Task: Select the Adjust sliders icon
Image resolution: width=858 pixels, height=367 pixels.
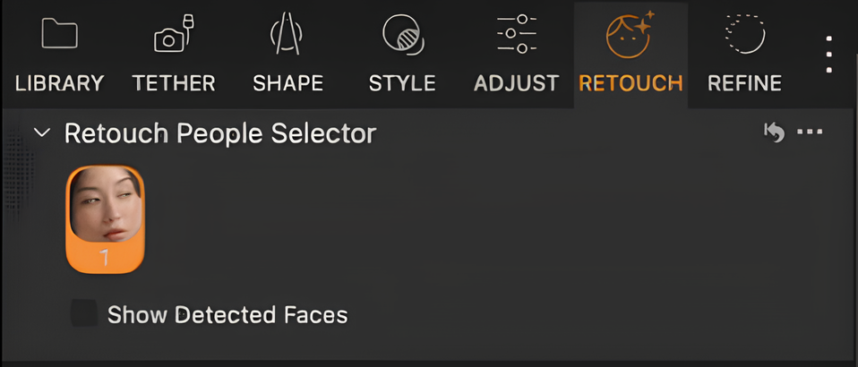Action: [x=517, y=34]
